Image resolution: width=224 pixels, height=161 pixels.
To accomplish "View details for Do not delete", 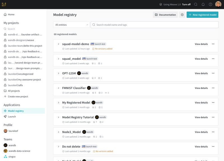I will click(201, 146).
